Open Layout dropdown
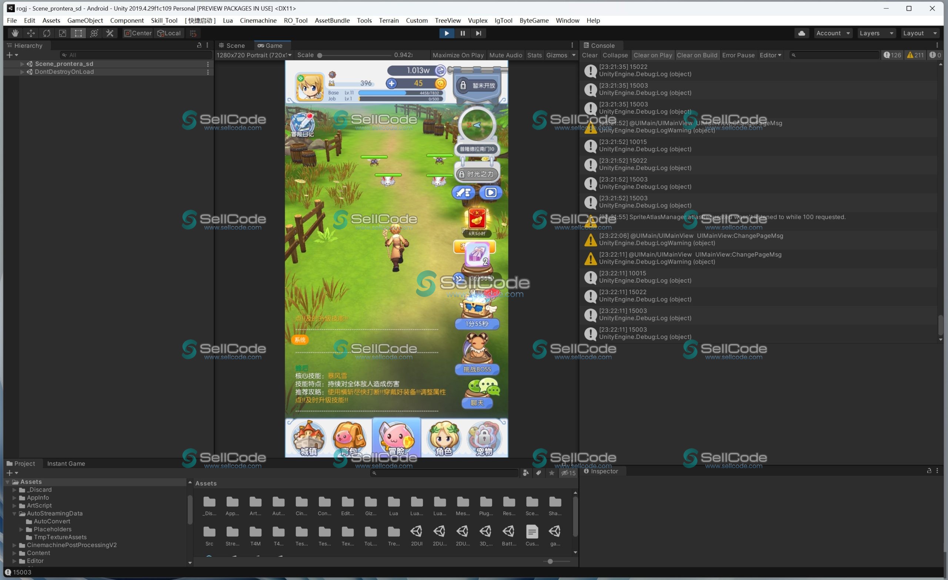 point(920,33)
